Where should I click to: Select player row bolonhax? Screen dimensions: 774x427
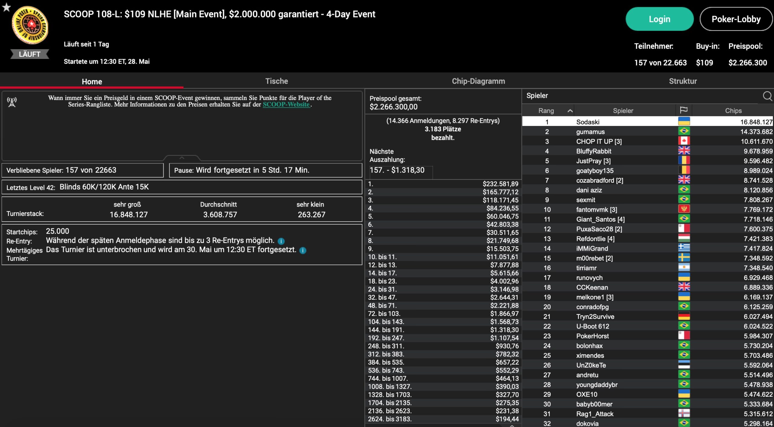click(648, 345)
